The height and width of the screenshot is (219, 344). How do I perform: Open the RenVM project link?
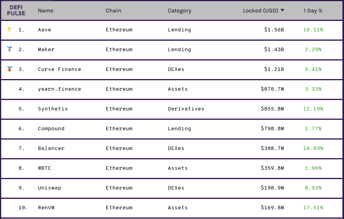point(46,208)
